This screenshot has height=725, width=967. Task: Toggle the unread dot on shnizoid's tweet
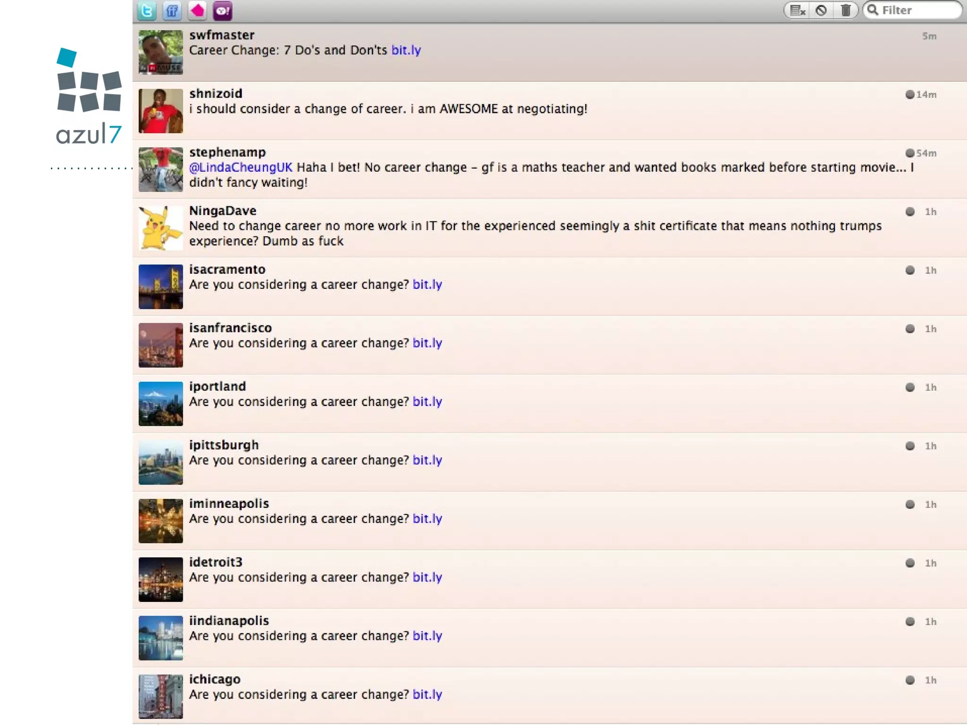[910, 94]
